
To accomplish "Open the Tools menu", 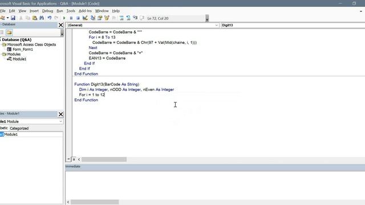I will pos(71,11).
